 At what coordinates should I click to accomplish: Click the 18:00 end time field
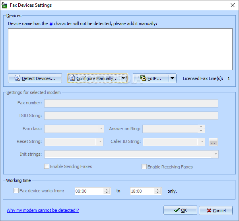tap(142, 191)
